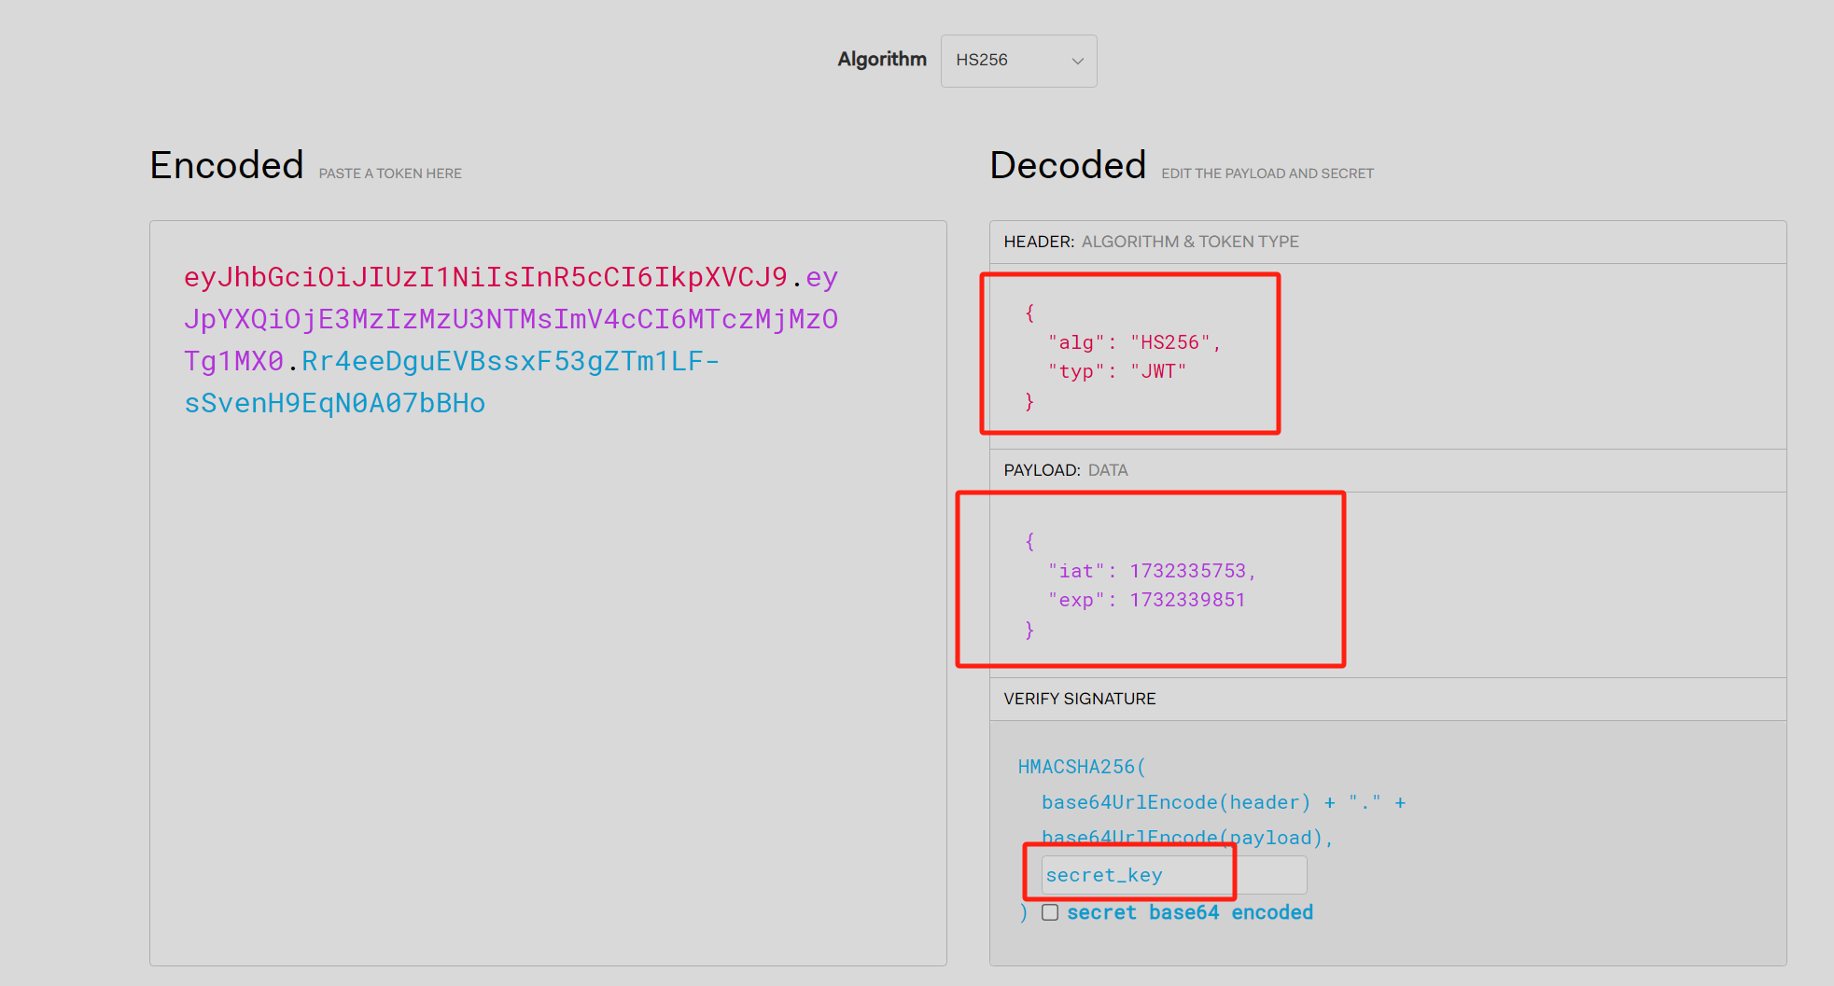Open the Algorithm dropdown showing HS256
The image size is (1834, 986).
pos(1017,60)
